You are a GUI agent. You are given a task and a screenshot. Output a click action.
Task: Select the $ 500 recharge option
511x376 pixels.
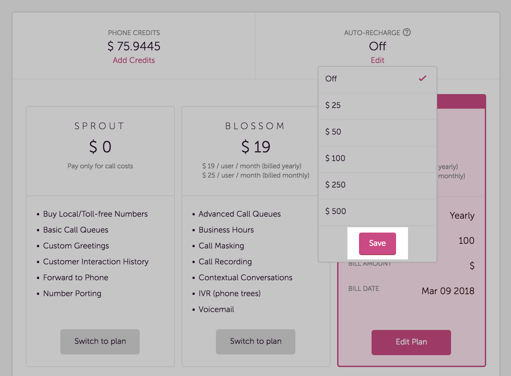(335, 211)
